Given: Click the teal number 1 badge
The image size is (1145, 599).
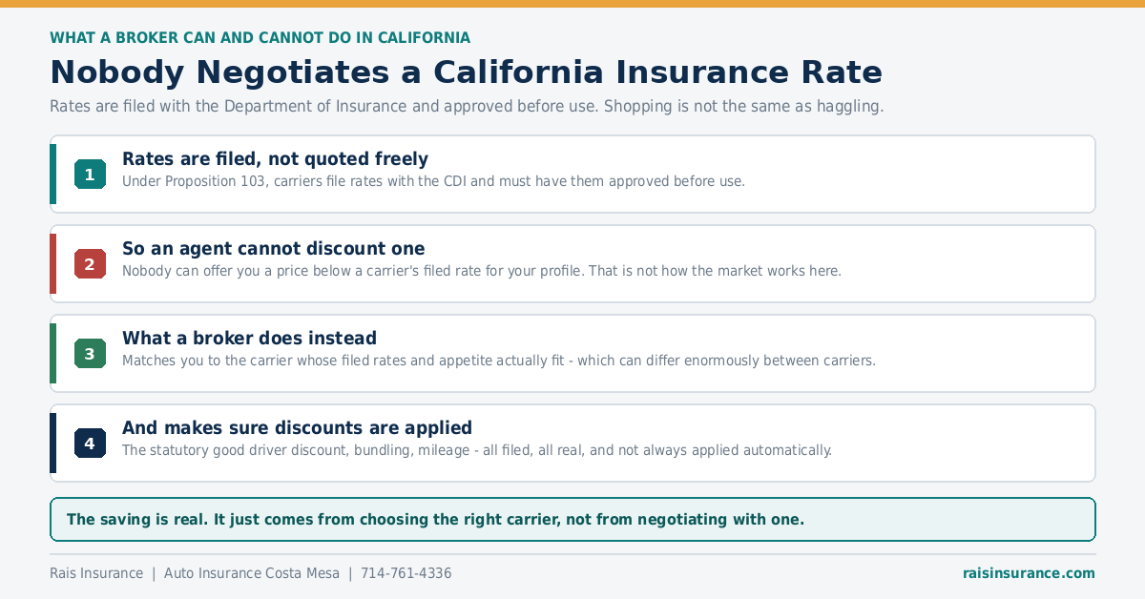Looking at the screenshot, I should [90, 175].
